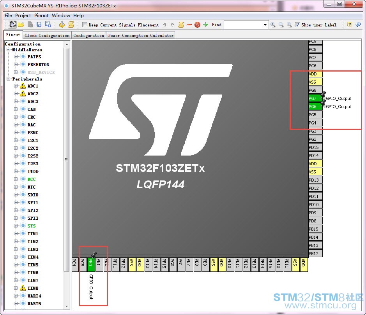The height and width of the screenshot is (315, 366).
Task: Select the TIM3 peripheral in the tree
Action: 33,249
